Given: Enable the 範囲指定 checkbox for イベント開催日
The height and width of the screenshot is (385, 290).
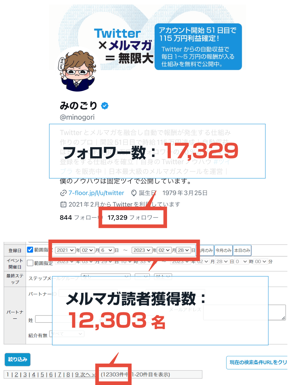Looking at the screenshot, I should point(30,263).
